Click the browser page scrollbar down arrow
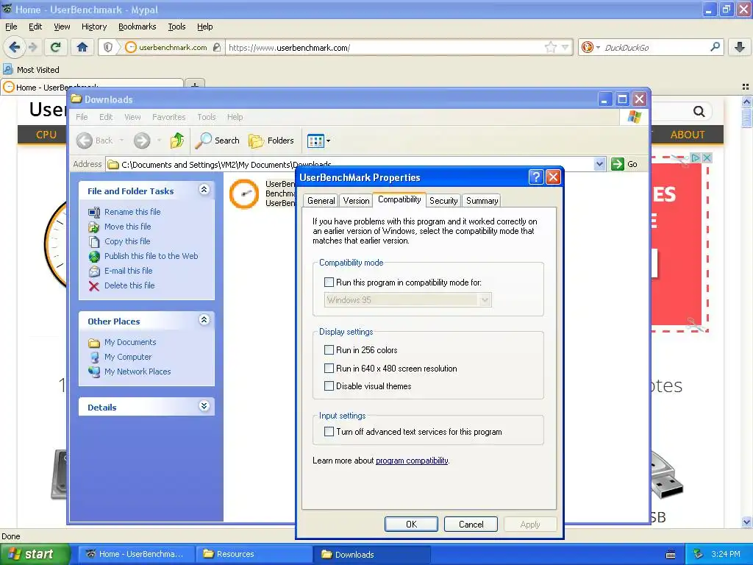 pos(746,522)
